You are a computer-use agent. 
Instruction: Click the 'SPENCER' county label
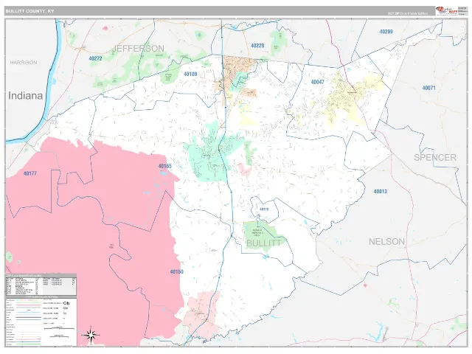(x=435, y=157)
